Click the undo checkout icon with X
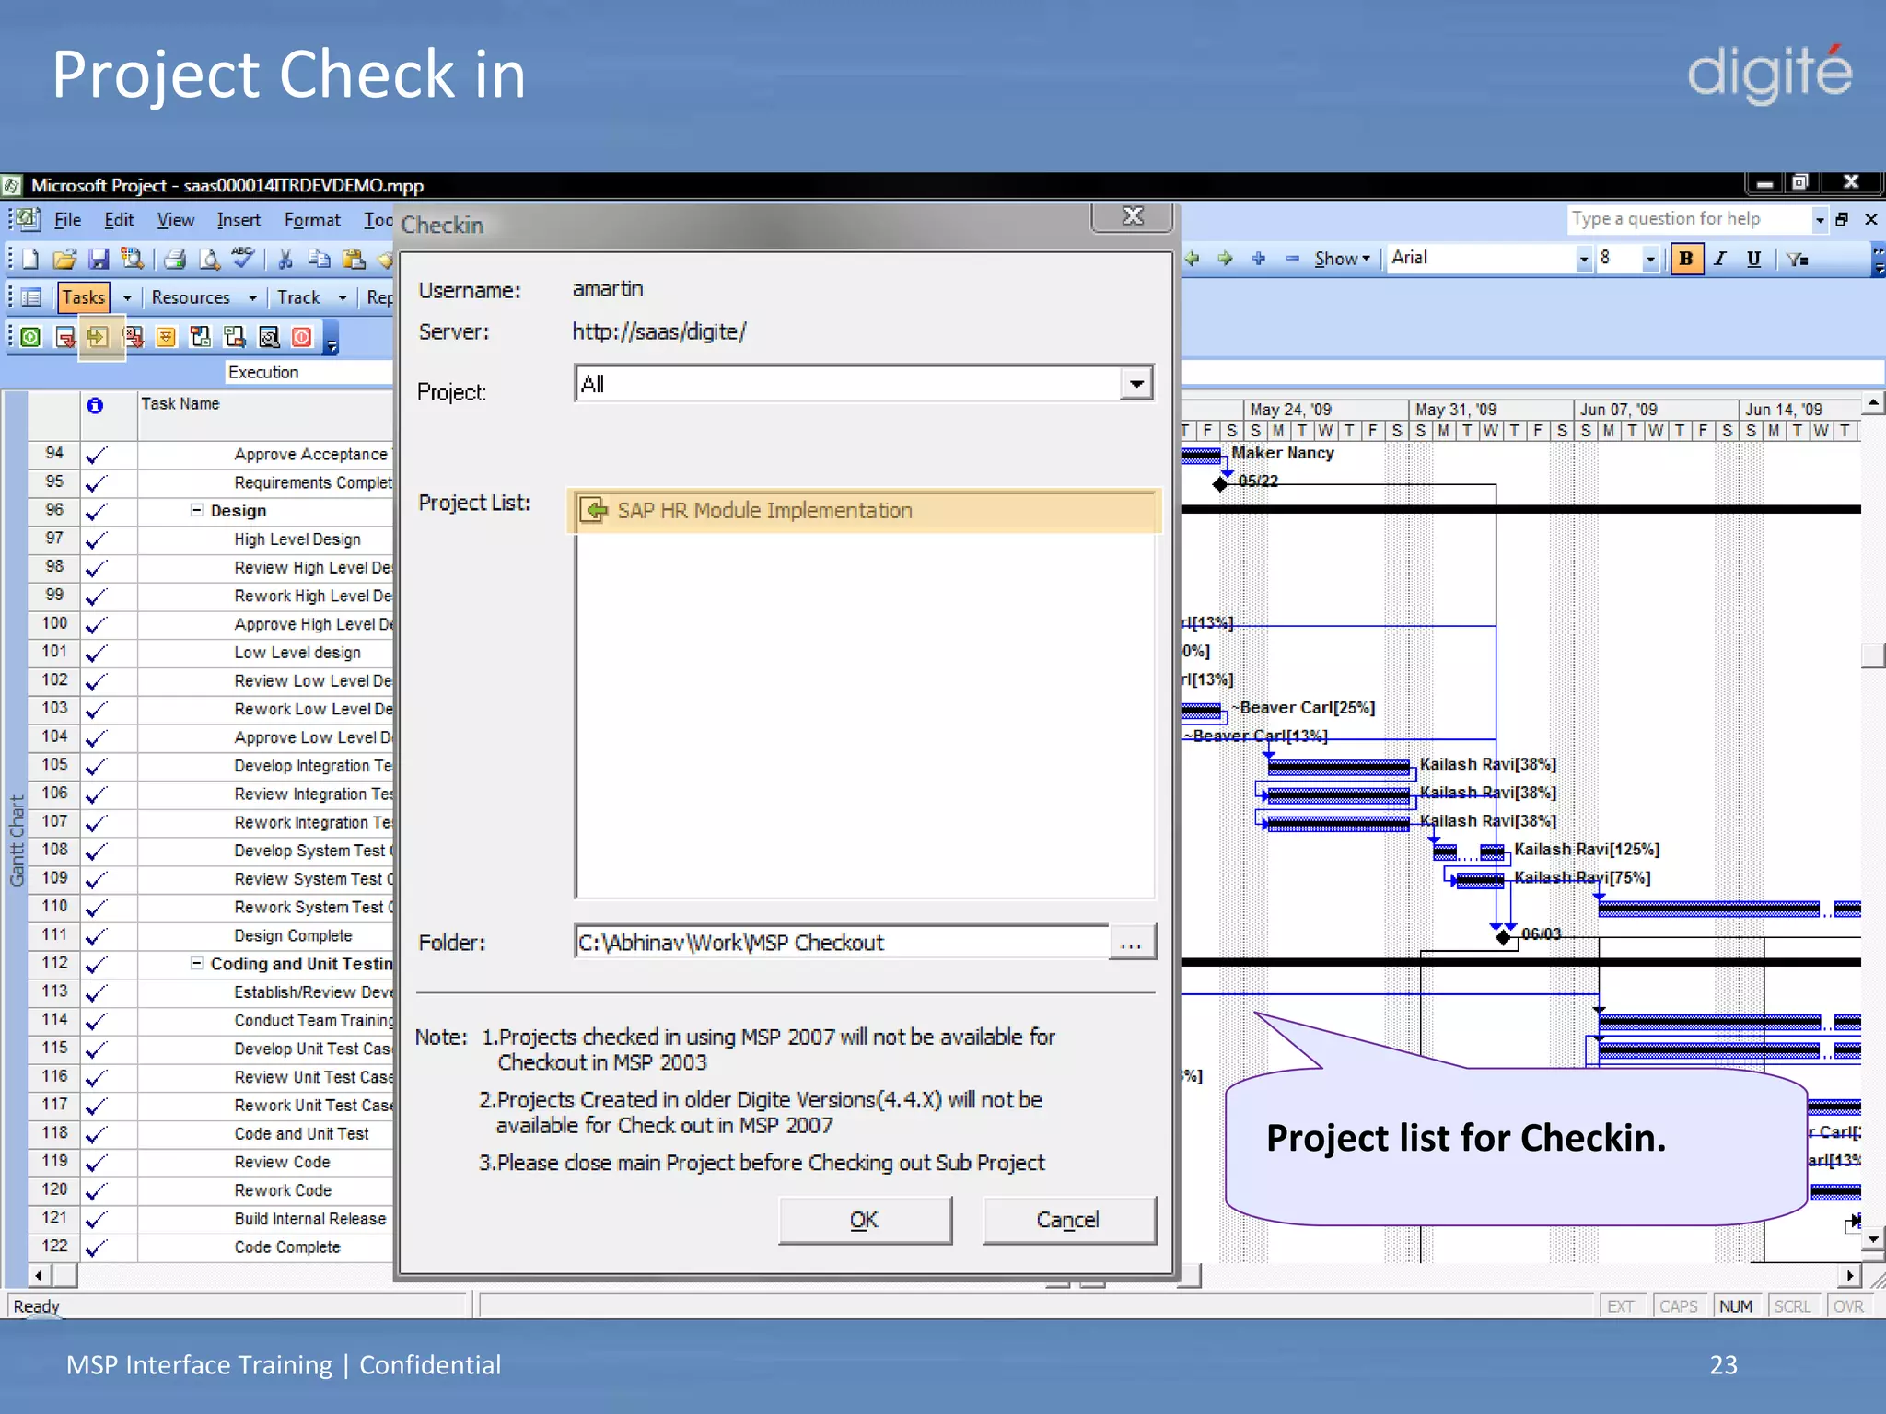 coord(134,337)
